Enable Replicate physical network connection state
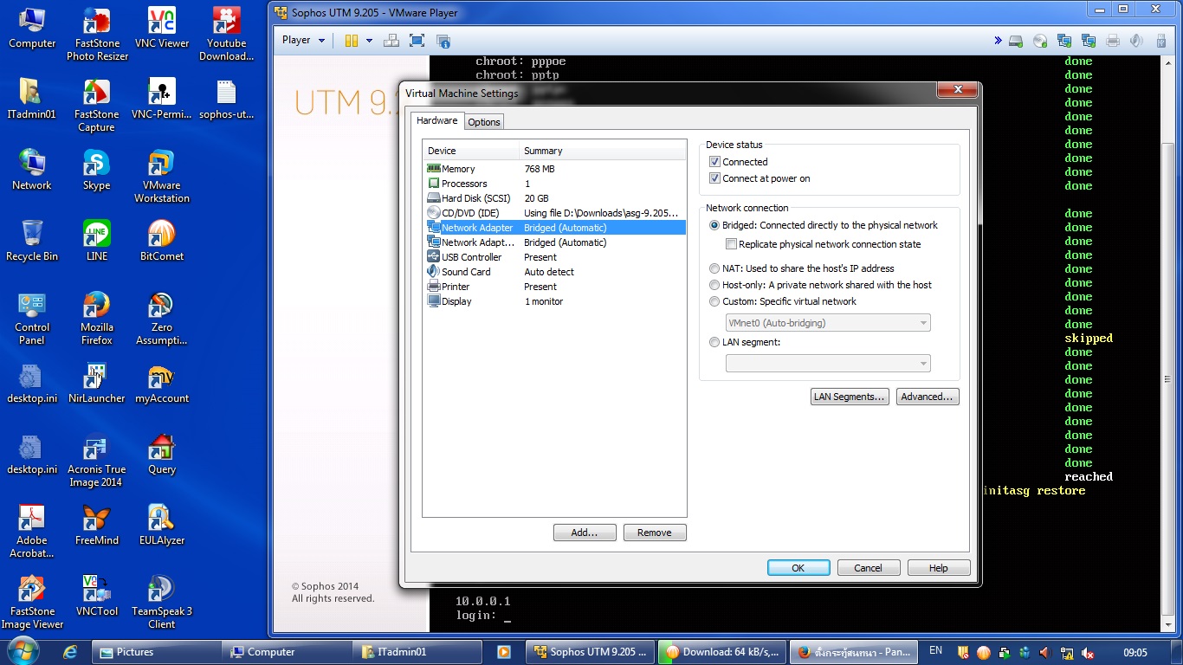 tap(731, 244)
